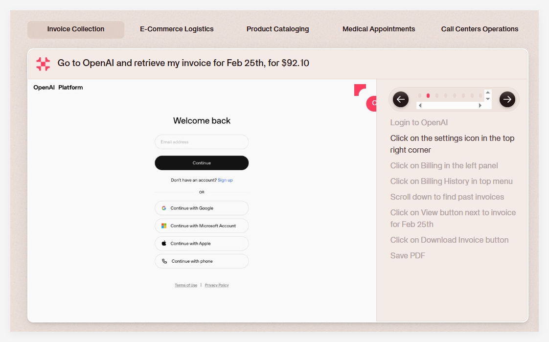The image size is (549, 342).
Task: Select the highlighted red step dot
Action: 428,96
